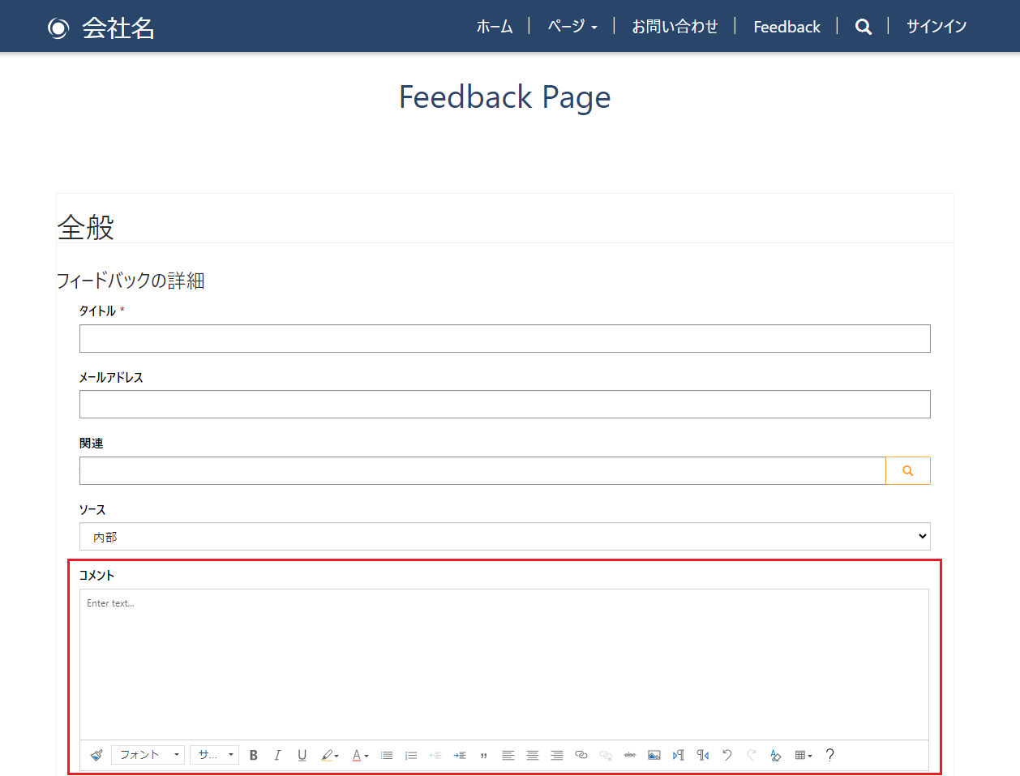Open the editor help question mark
Screen dimensions: 1020x776
[x=829, y=755]
